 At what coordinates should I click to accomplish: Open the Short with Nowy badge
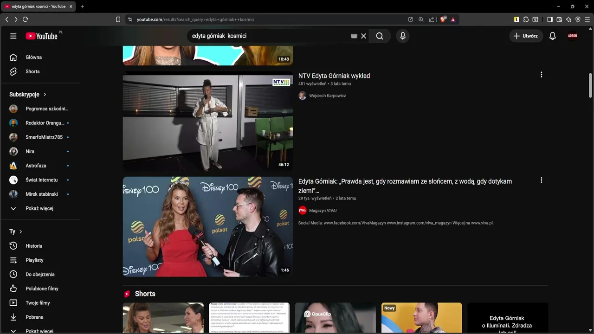tap(421, 318)
